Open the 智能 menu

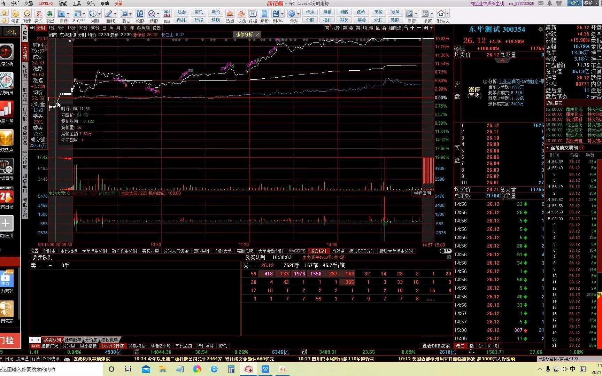pyautogui.click(x=63, y=3)
